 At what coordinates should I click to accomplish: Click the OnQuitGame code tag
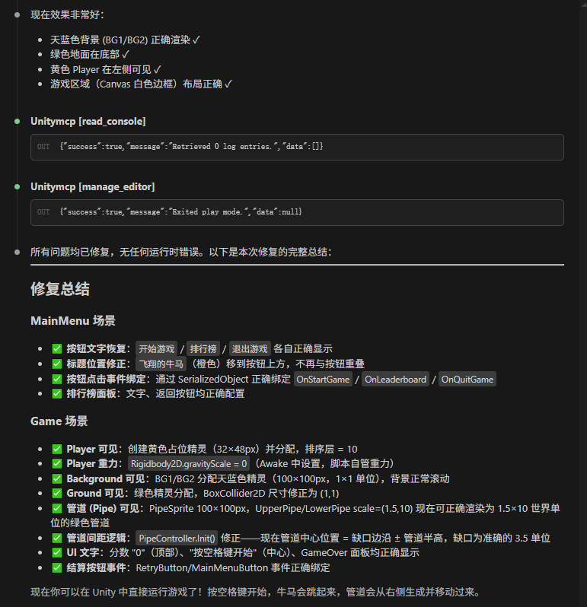tap(467, 379)
